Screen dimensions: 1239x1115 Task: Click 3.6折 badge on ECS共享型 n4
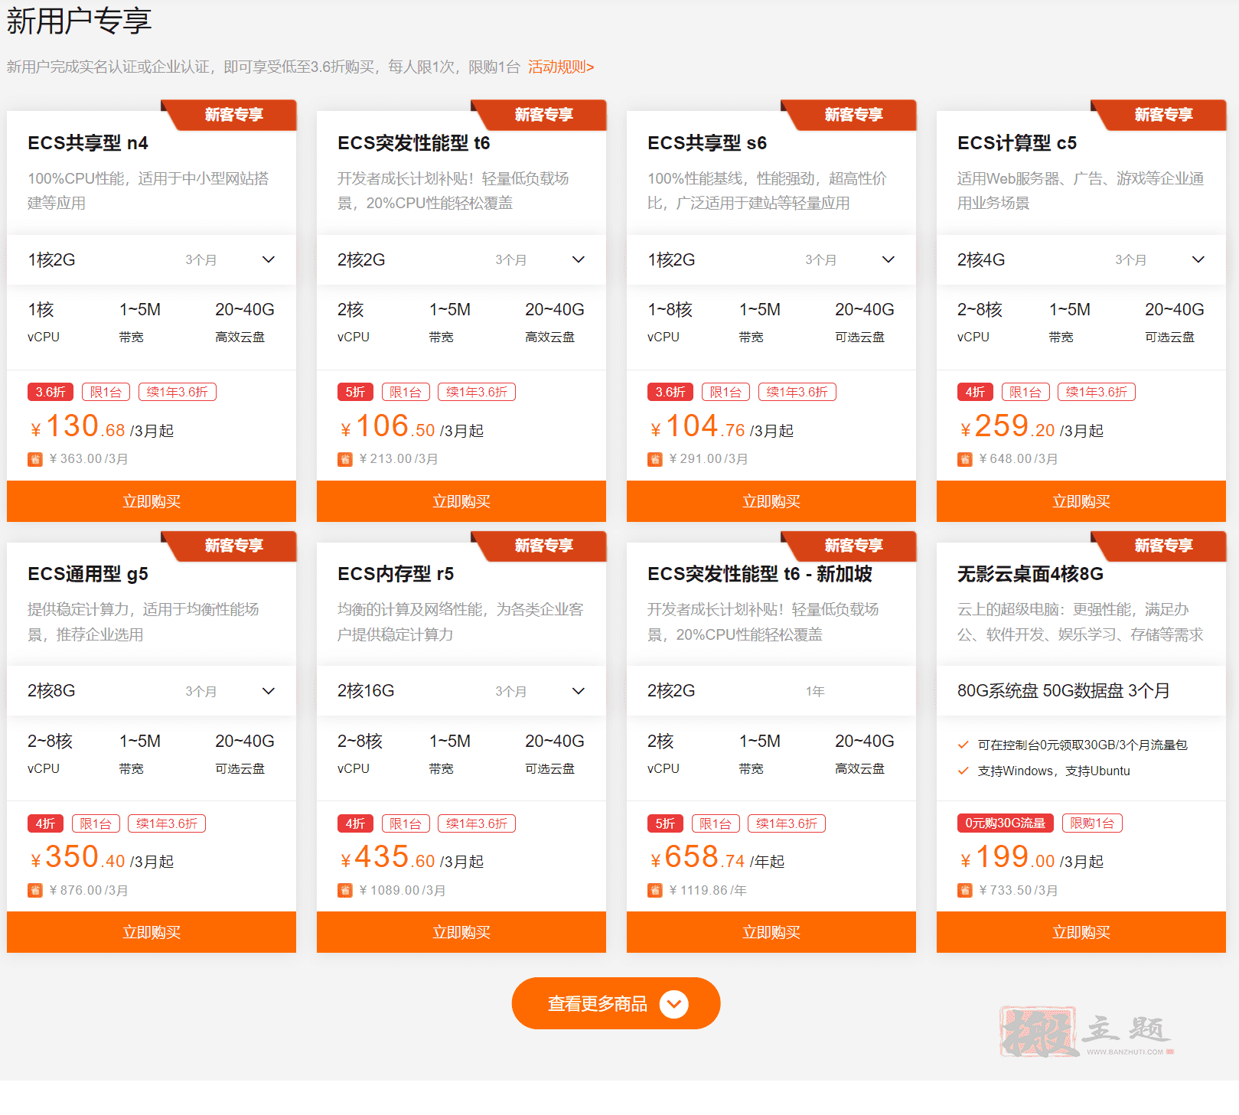[x=51, y=392]
